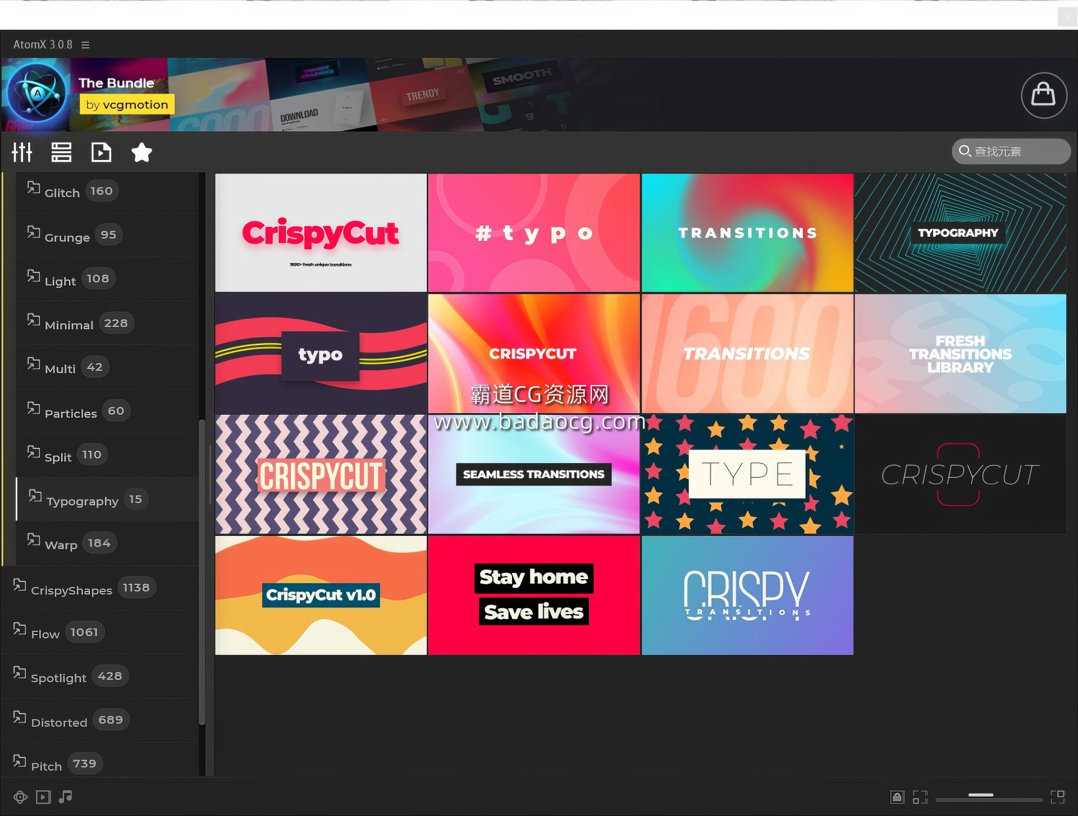Click the play preview icon in bottom bar

click(43, 797)
